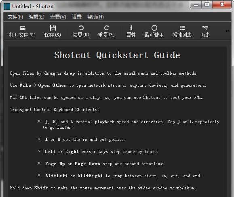Minimize the Shotcut window

(196, 5)
